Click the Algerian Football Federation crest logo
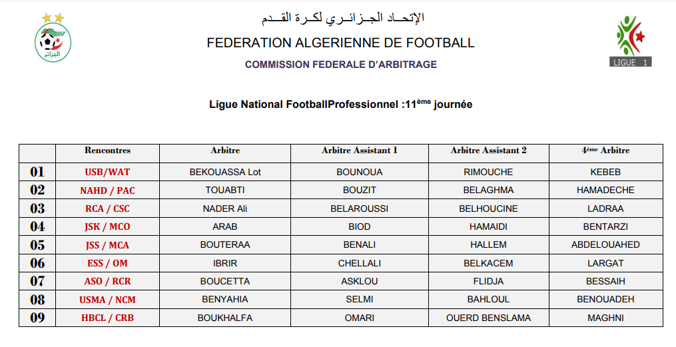The width and height of the screenshot is (676, 347). click(53, 39)
